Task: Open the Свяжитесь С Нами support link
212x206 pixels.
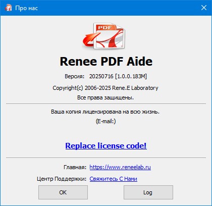Action: click(113, 179)
